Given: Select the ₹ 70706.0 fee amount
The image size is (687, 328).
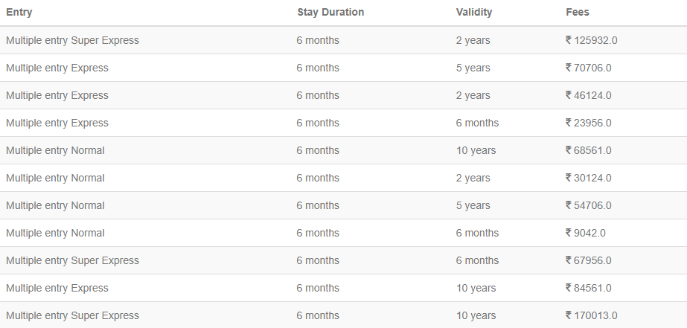Looking at the screenshot, I should coord(589,68).
